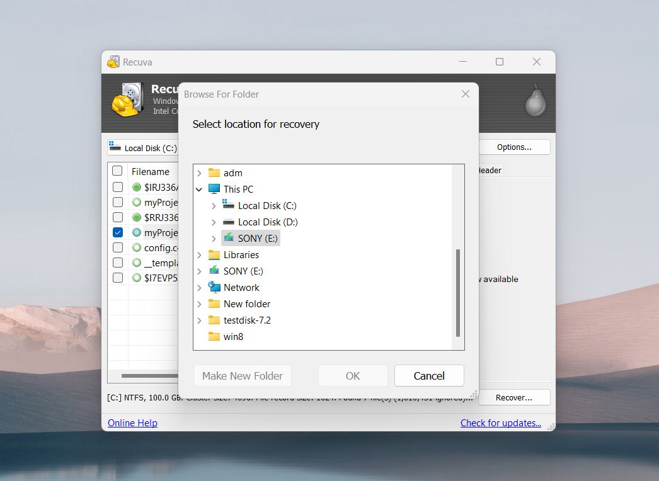Click the Local Disk (D:) drive icon
This screenshot has height=481, width=659.
pyautogui.click(x=228, y=222)
